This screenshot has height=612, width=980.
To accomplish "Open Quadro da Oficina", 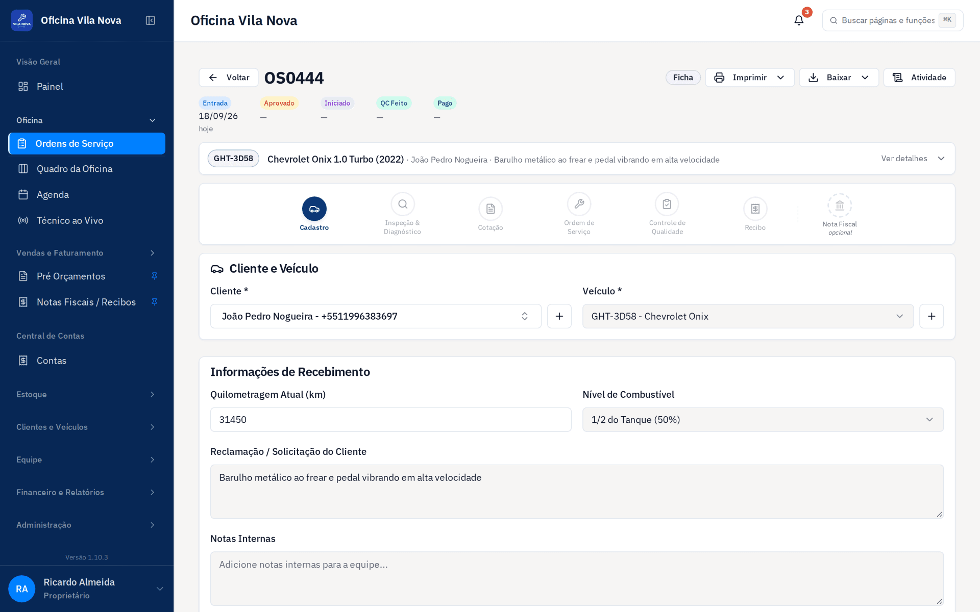I will [x=87, y=169].
